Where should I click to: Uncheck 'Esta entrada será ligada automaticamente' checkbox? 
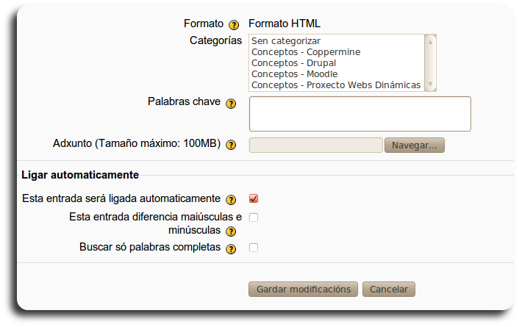(254, 198)
